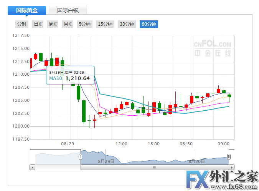The image size is (259, 191).
Task: Click the navigator scrollbar right arrow
Action: point(231,168)
